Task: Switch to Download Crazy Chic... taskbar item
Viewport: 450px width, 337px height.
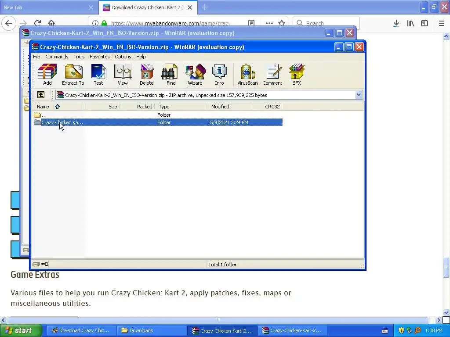Action: pos(81,330)
